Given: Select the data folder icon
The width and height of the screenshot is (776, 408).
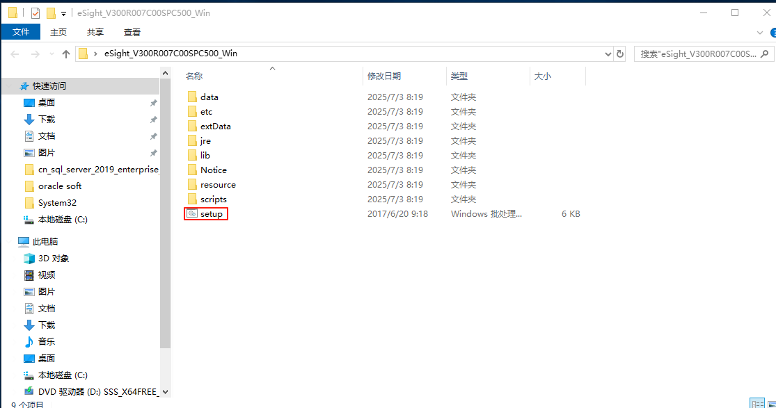Looking at the screenshot, I should click(192, 97).
